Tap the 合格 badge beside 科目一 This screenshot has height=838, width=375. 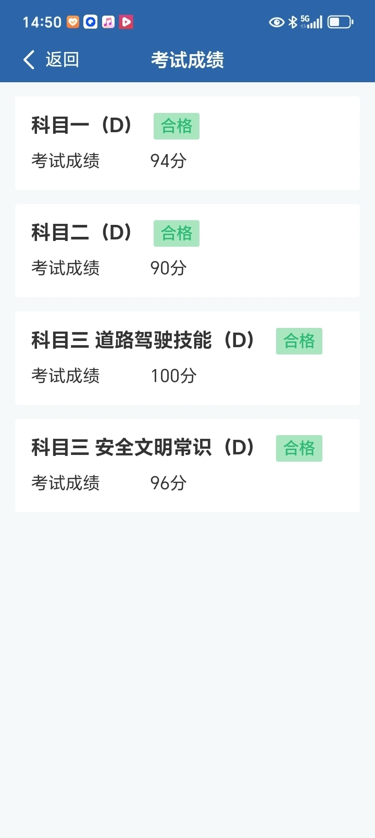point(177,126)
